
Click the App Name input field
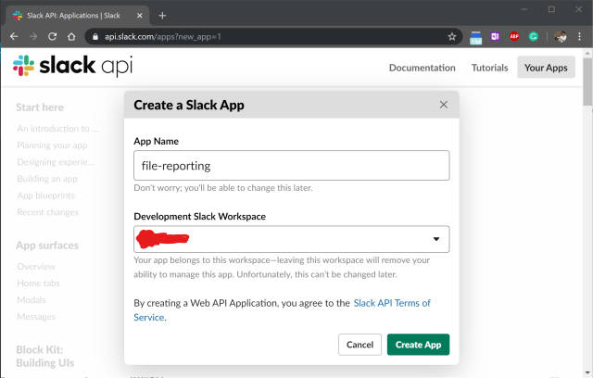point(291,166)
